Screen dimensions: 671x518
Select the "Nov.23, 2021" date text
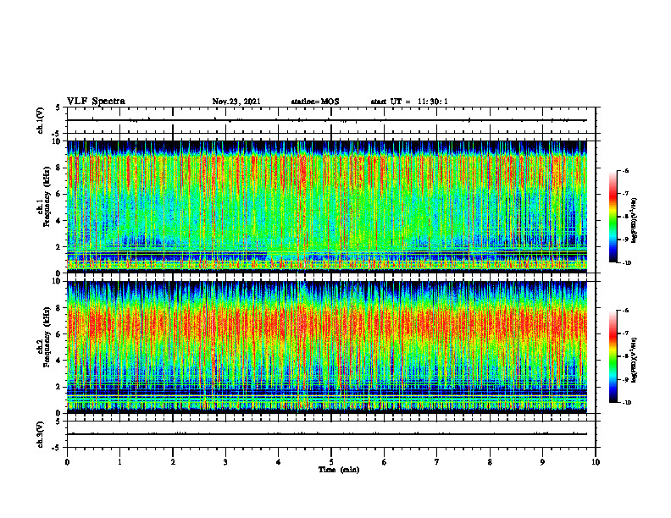(236, 102)
